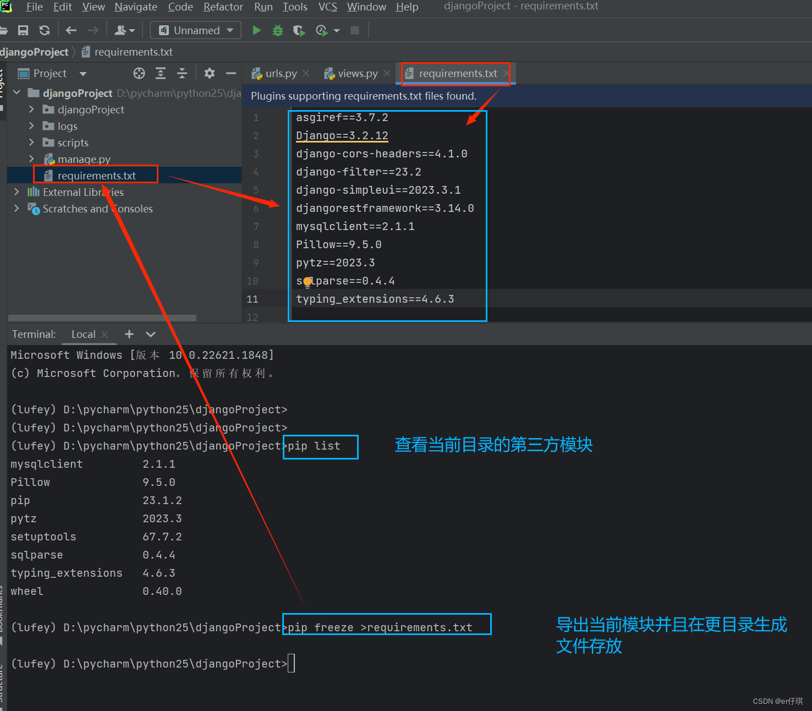
Task: Click 'setuptools' row in terminal output
Action: 96,537
